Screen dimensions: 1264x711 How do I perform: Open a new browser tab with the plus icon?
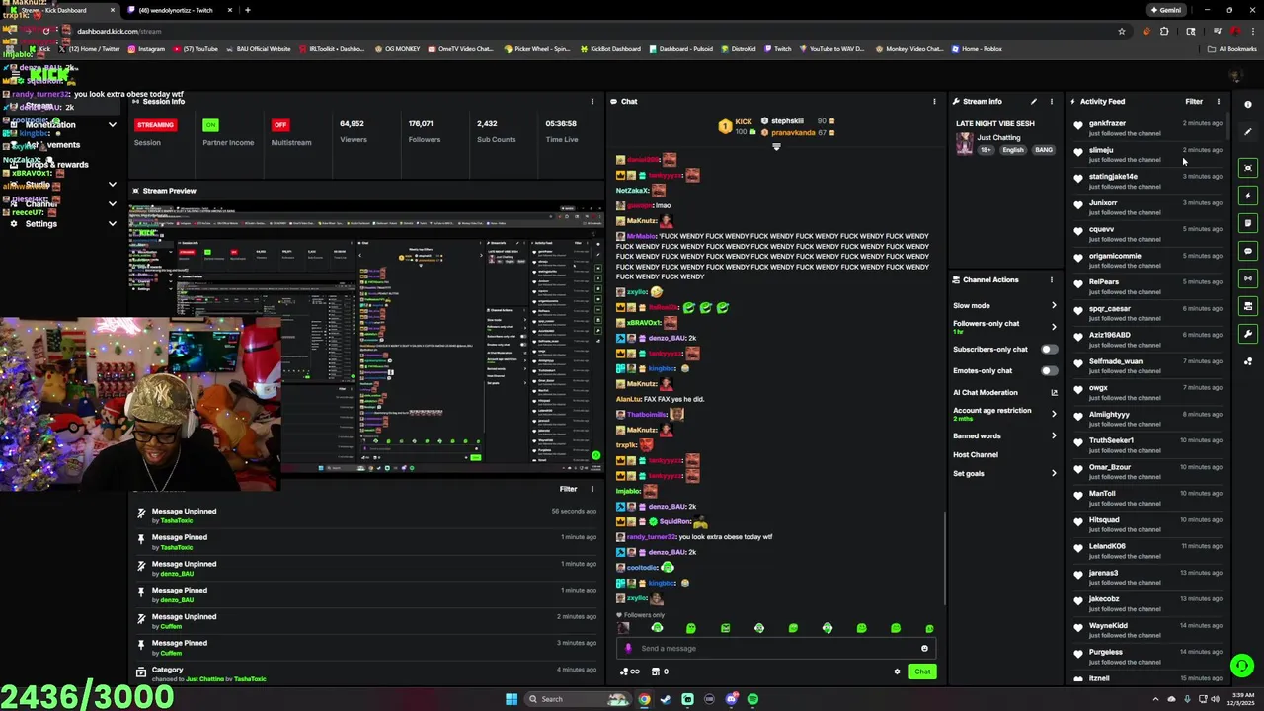coord(248,10)
